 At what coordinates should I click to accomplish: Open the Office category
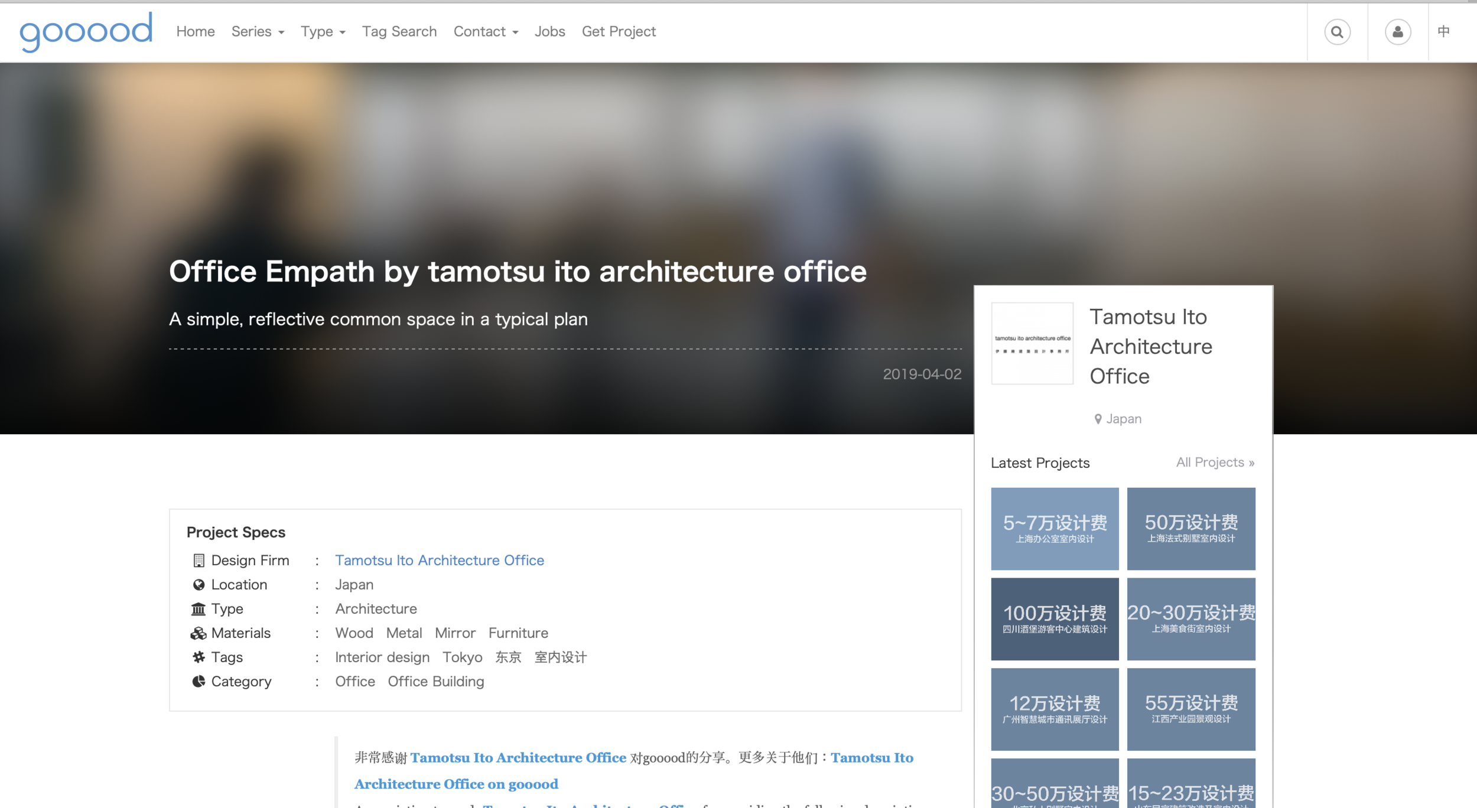coord(355,681)
